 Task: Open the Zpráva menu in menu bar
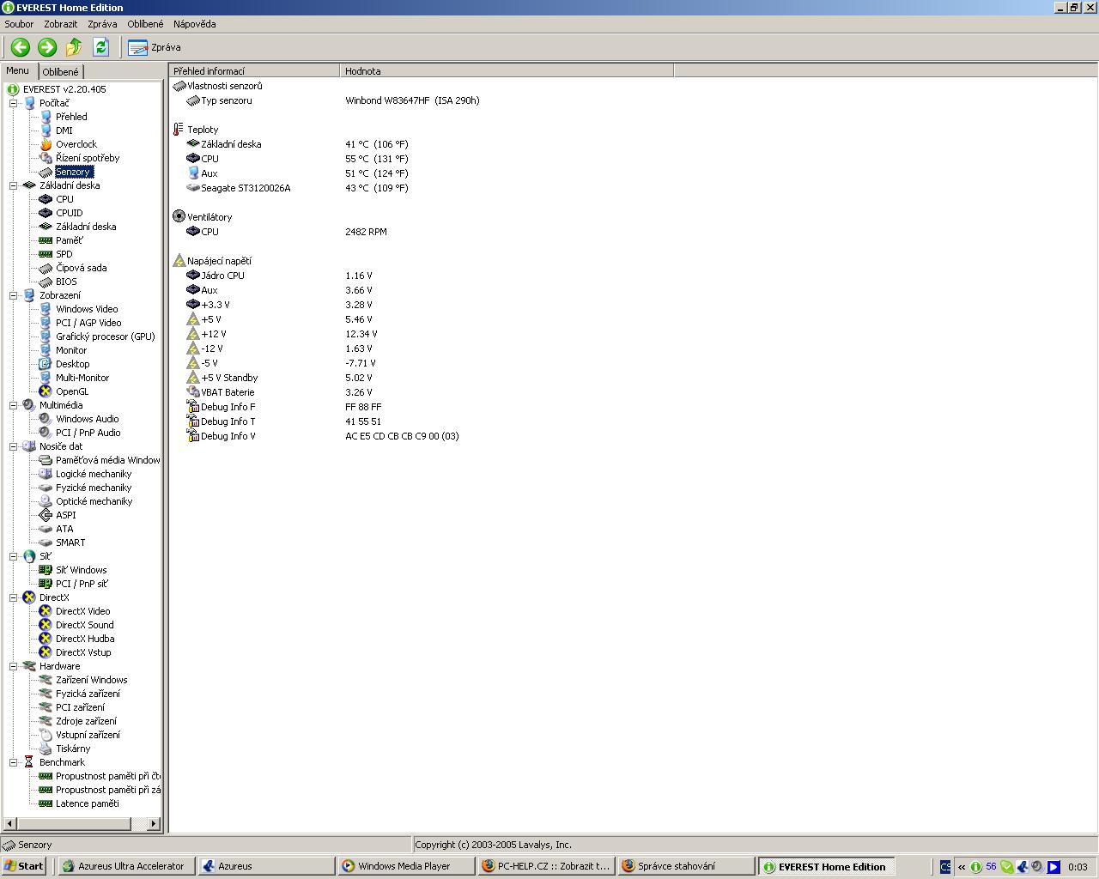(102, 24)
